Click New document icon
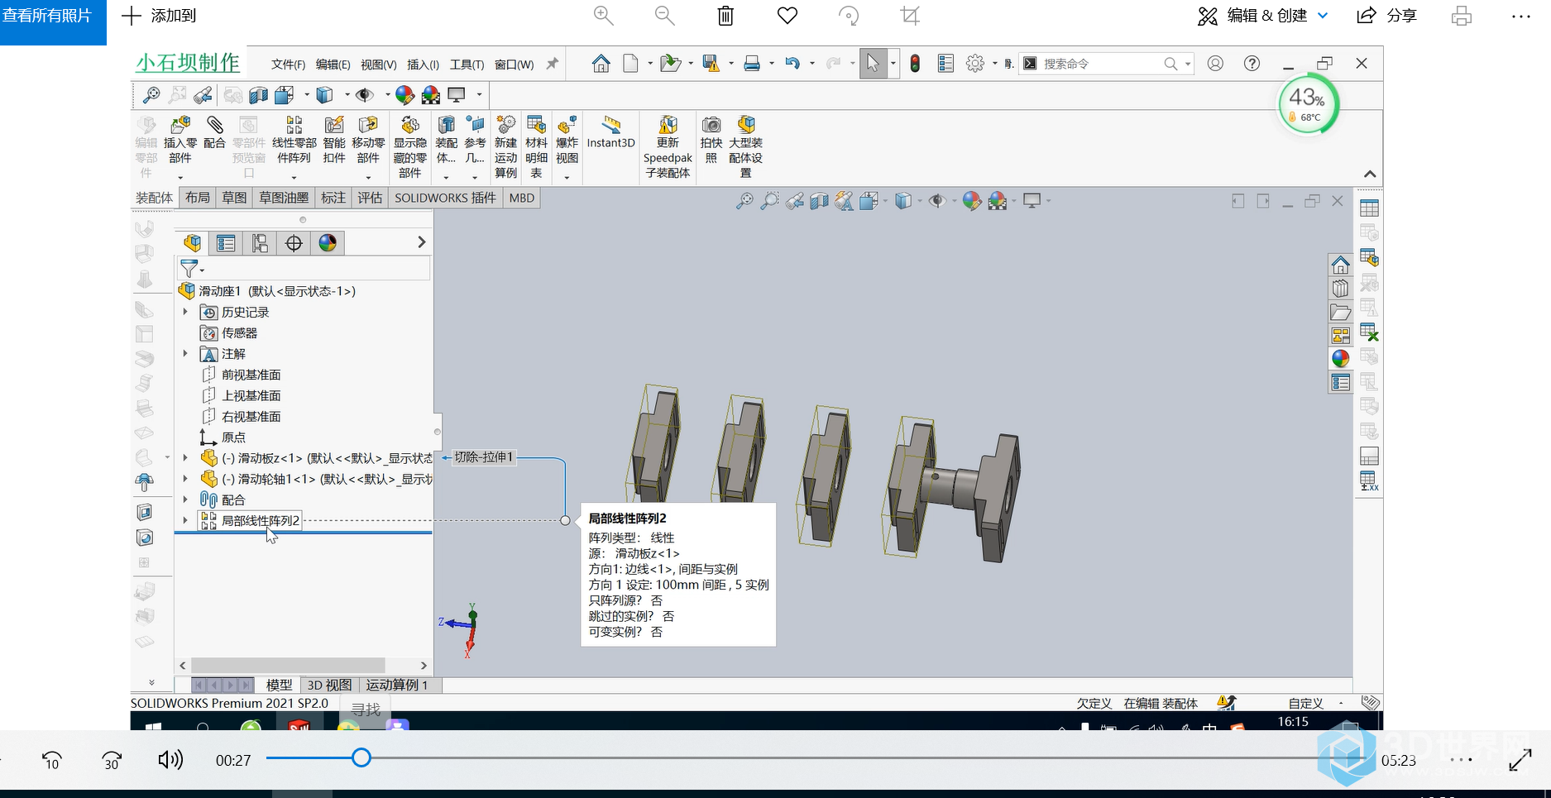The height and width of the screenshot is (798, 1551). pos(630,64)
